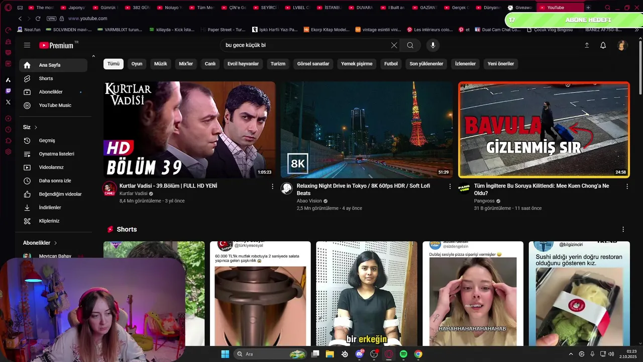Viewport: 643px width, 362px height.
Task: Select the Müzik filter chip
Action: click(x=161, y=64)
